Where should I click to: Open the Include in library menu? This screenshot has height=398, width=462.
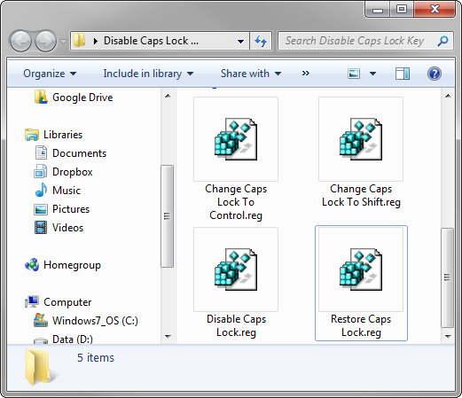(148, 74)
